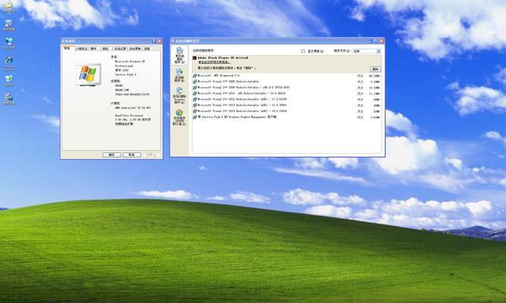This screenshot has width=506, height=303.
Task: Switch to the Advanced tab
Action: [105, 48]
